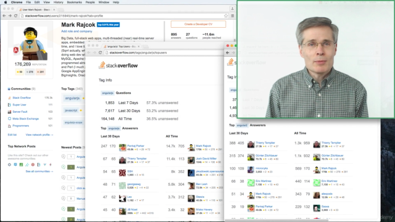Open Chrome hamburger menu in profile window
The height and width of the screenshot is (222, 395).
point(232,15)
